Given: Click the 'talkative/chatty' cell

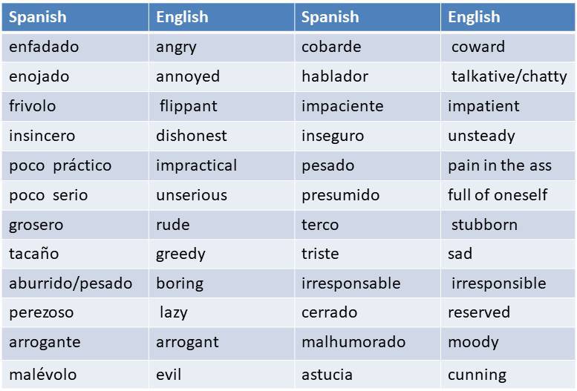Looking at the screenshot, I should tap(508, 77).
